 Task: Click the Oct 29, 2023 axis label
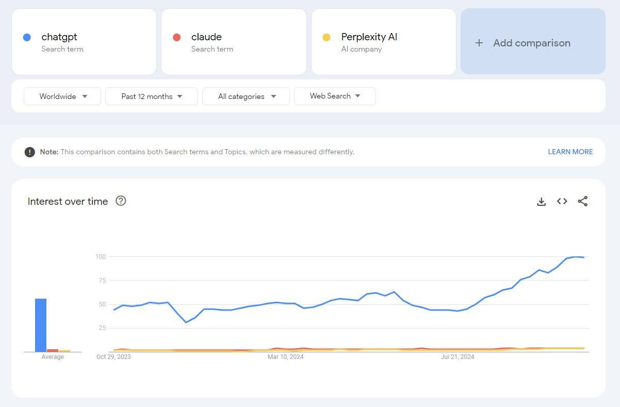pyautogui.click(x=113, y=357)
